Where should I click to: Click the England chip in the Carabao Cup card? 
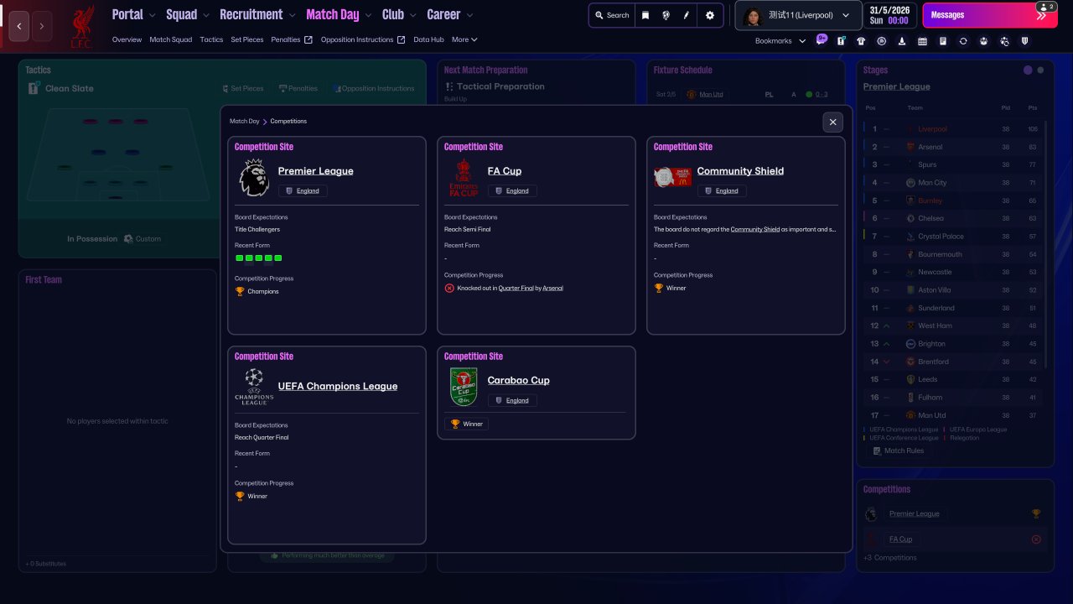tap(512, 401)
